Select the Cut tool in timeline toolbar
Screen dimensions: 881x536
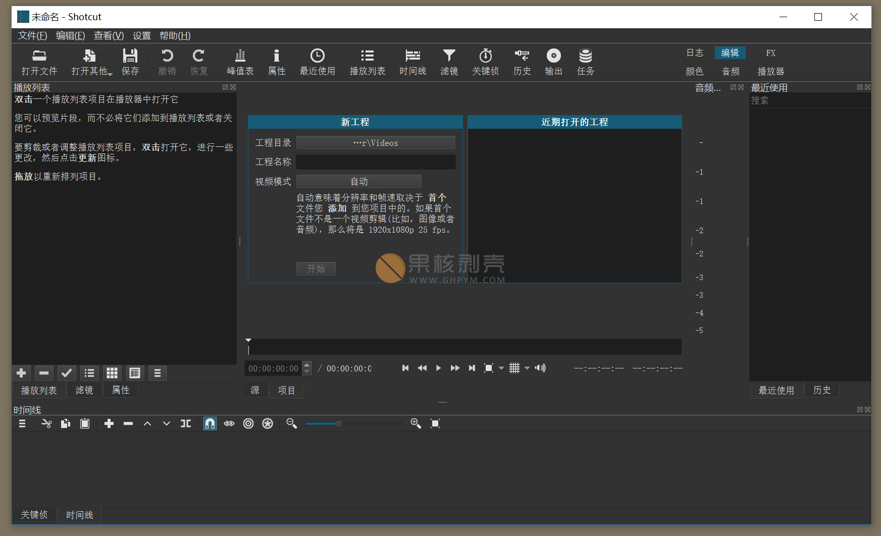46,423
